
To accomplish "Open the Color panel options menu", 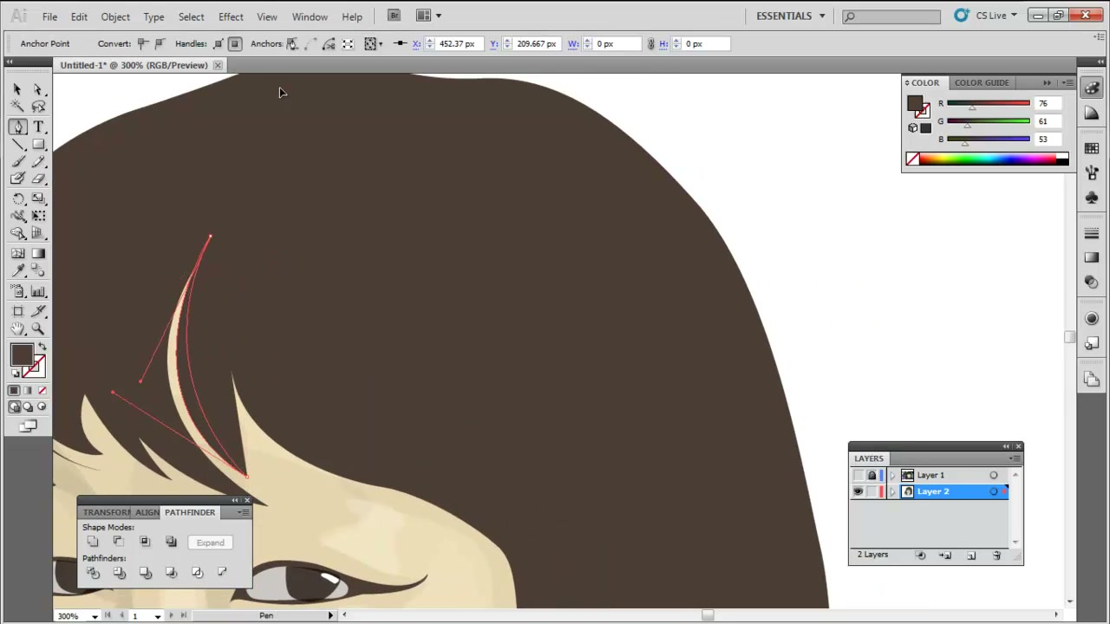I will 1068,82.
